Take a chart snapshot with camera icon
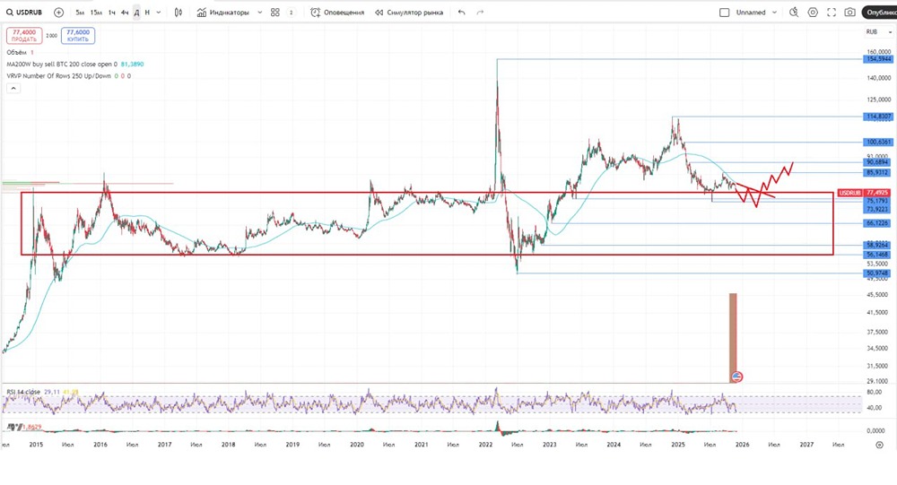 pos(850,12)
